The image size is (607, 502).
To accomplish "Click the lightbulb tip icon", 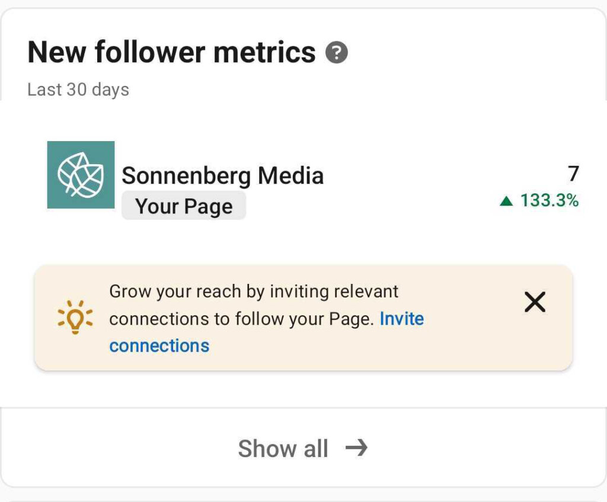I will click(75, 318).
